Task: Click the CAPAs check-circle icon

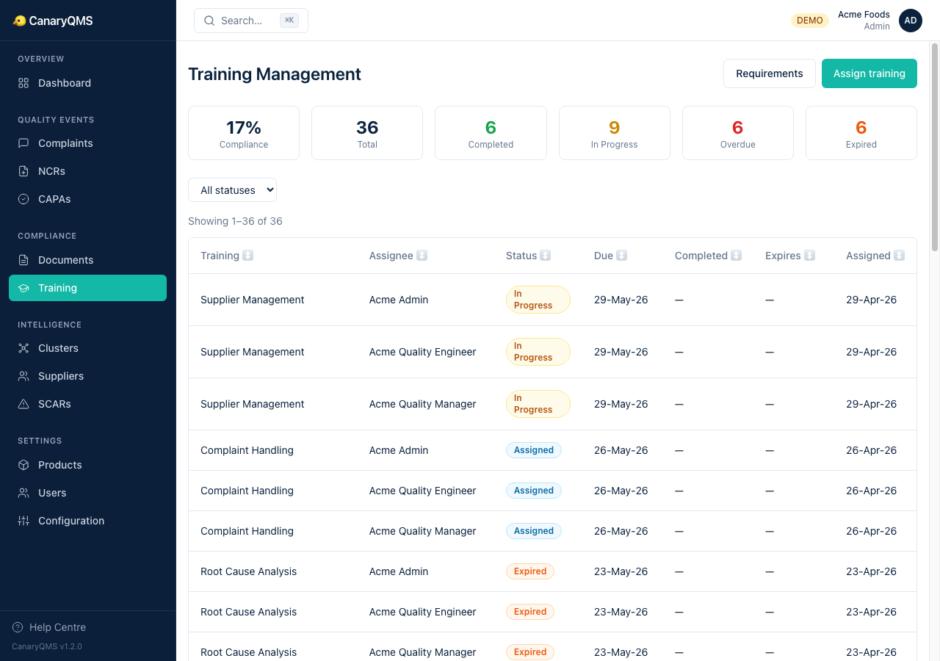Action: (x=23, y=199)
